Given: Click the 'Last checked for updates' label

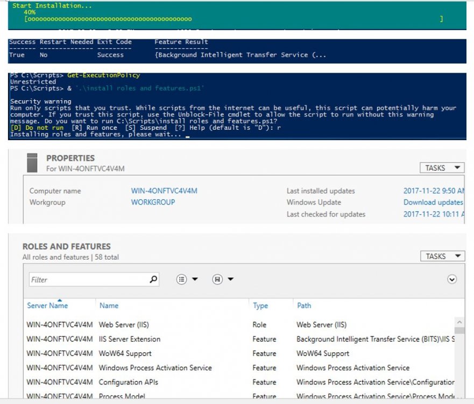Looking at the screenshot, I should coord(326,214).
